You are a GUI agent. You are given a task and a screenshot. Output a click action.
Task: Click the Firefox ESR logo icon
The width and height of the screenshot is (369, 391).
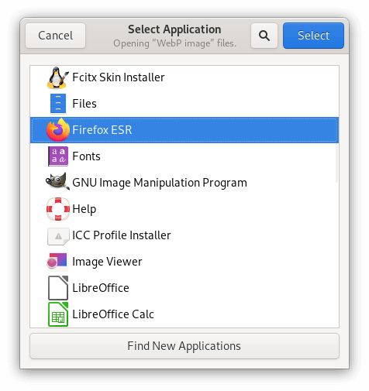[x=58, y=130]
